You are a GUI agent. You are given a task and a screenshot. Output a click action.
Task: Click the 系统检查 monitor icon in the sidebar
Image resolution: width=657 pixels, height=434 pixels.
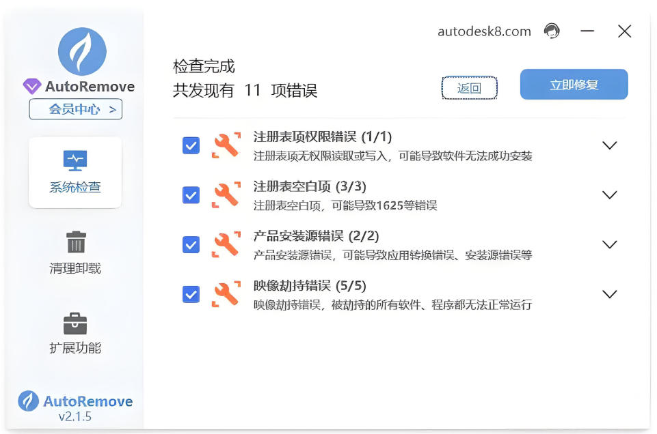pyautogui.click(x=75, y=160)
